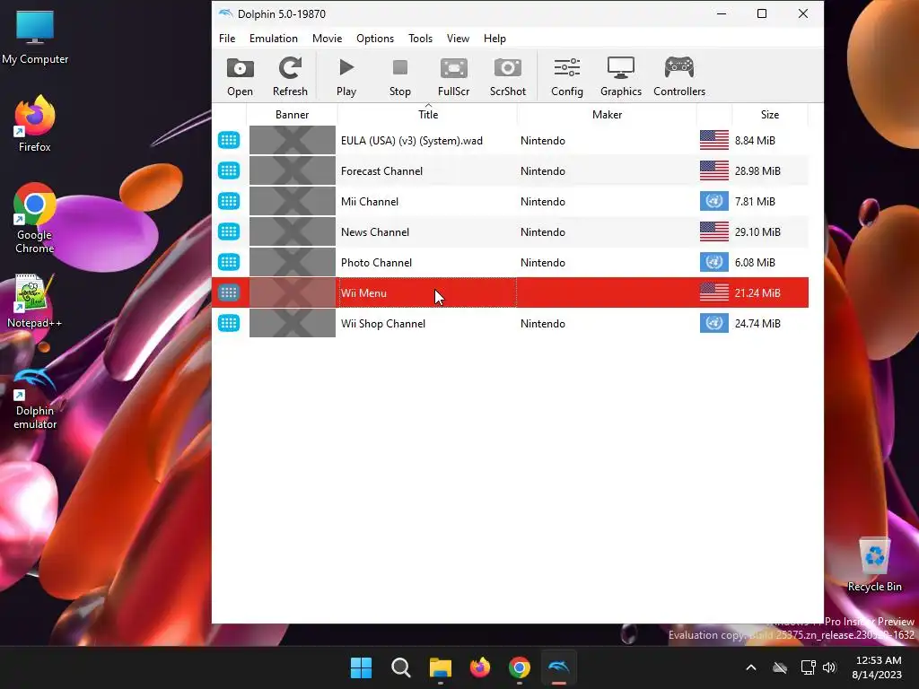919x689 pixels.
Task: Open Controllers settings icon
Action: [679, 76]
